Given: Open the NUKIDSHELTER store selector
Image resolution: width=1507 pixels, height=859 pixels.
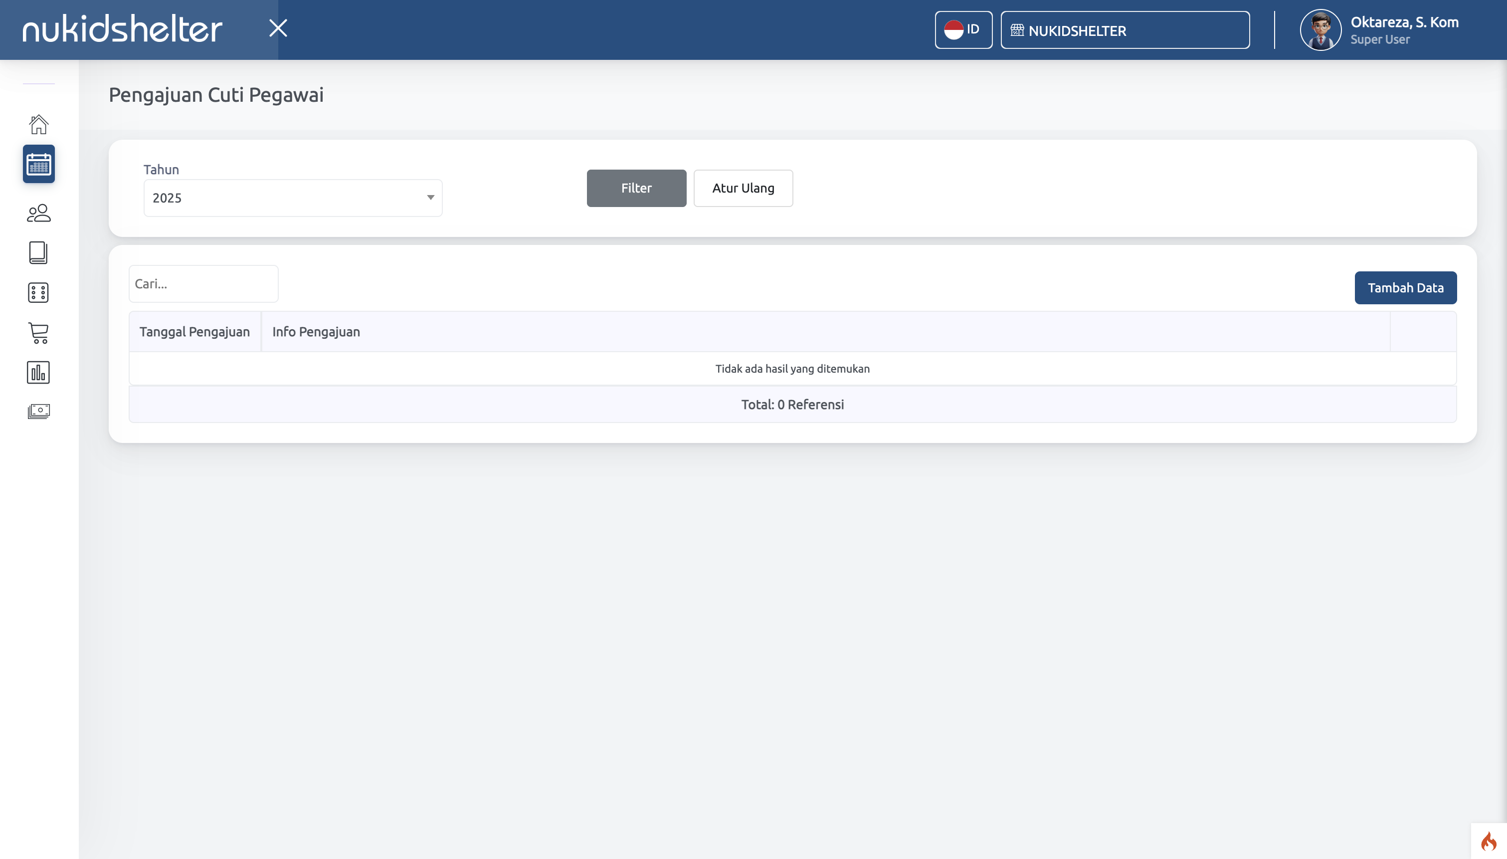Looking at the screenshot, I should (1125, 30).
